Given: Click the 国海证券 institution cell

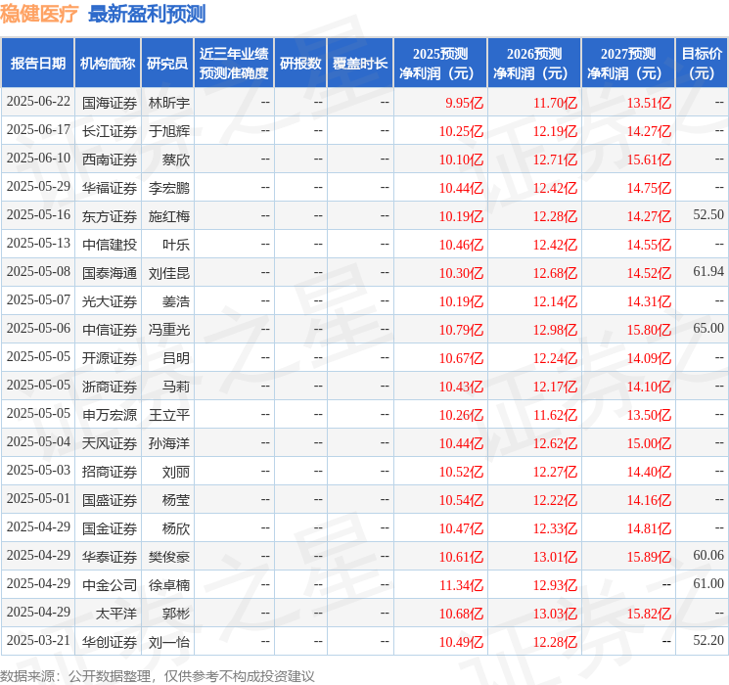Looking at the screenshot, I should (110, 103).
